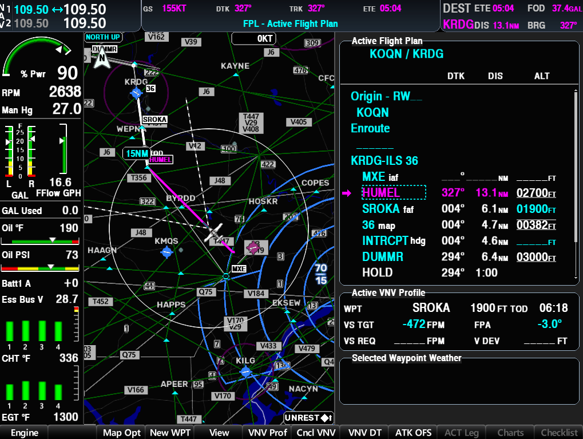
Task: Expand the KRDG-ILS 36 approach header
Action: [384, 161]
